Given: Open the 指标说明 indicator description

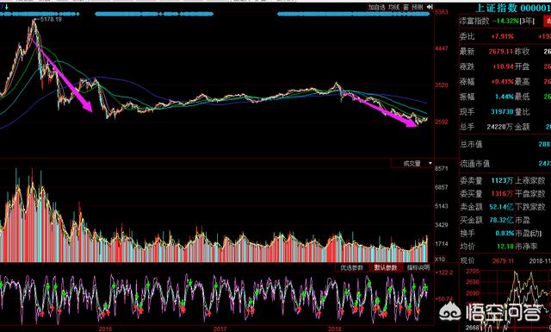Looking at the screenshot, I should (x=418, y=267).
